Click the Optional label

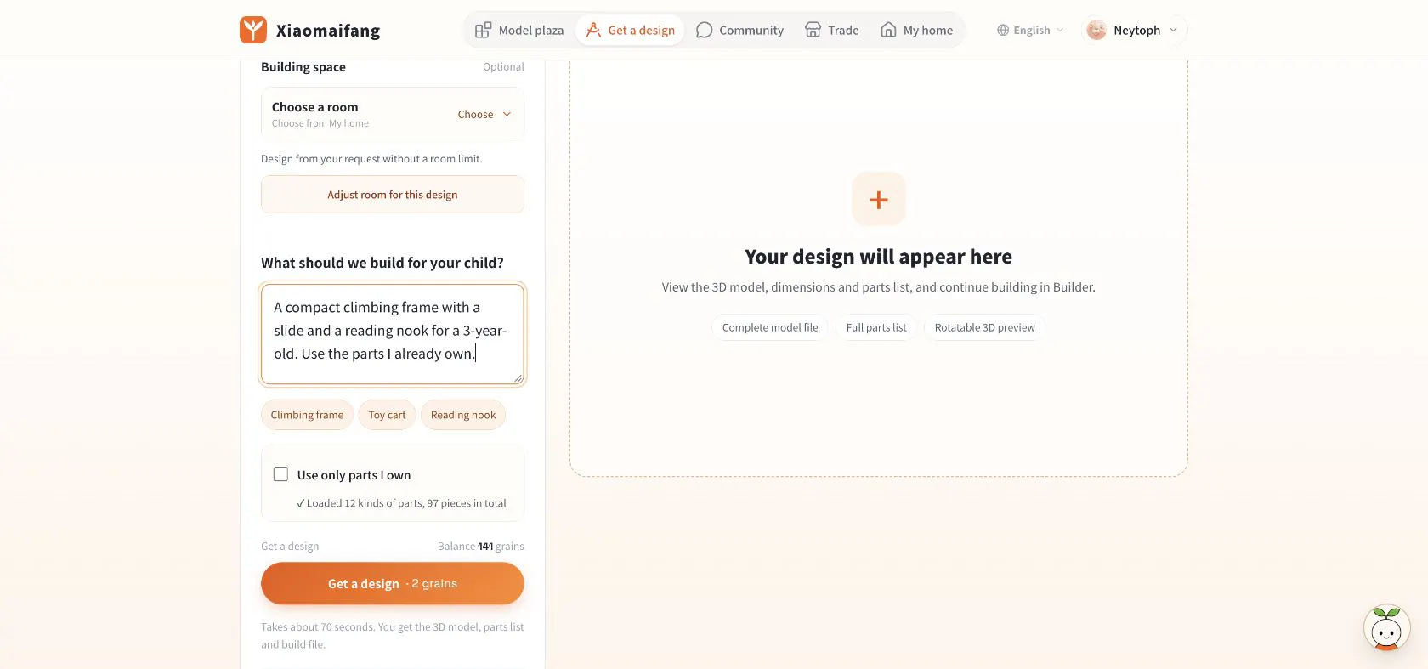click(x=503, y=67)
